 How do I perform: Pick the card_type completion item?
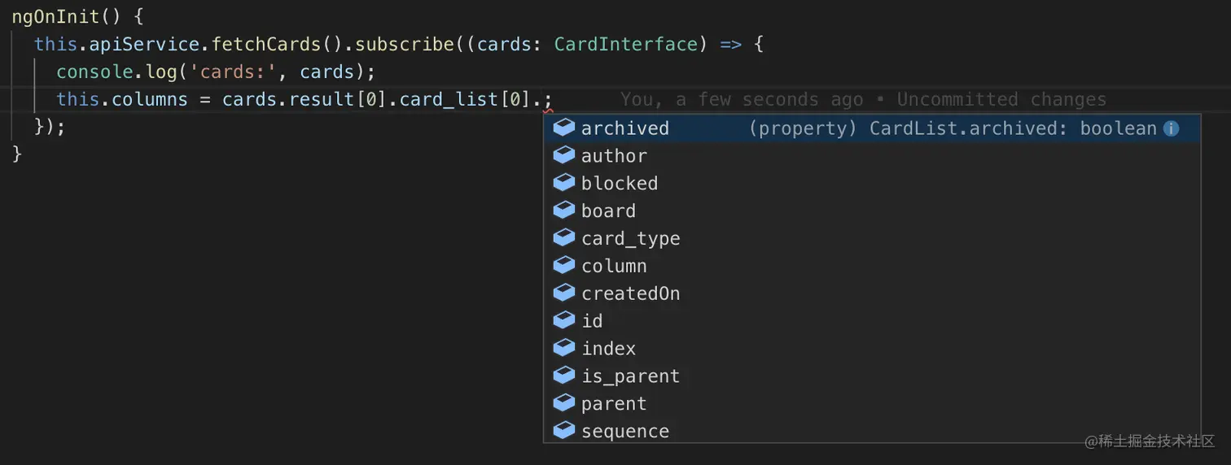tap(630, 239)
